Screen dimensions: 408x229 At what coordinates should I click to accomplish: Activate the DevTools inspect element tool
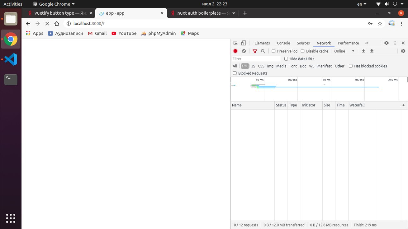(236, 43)
